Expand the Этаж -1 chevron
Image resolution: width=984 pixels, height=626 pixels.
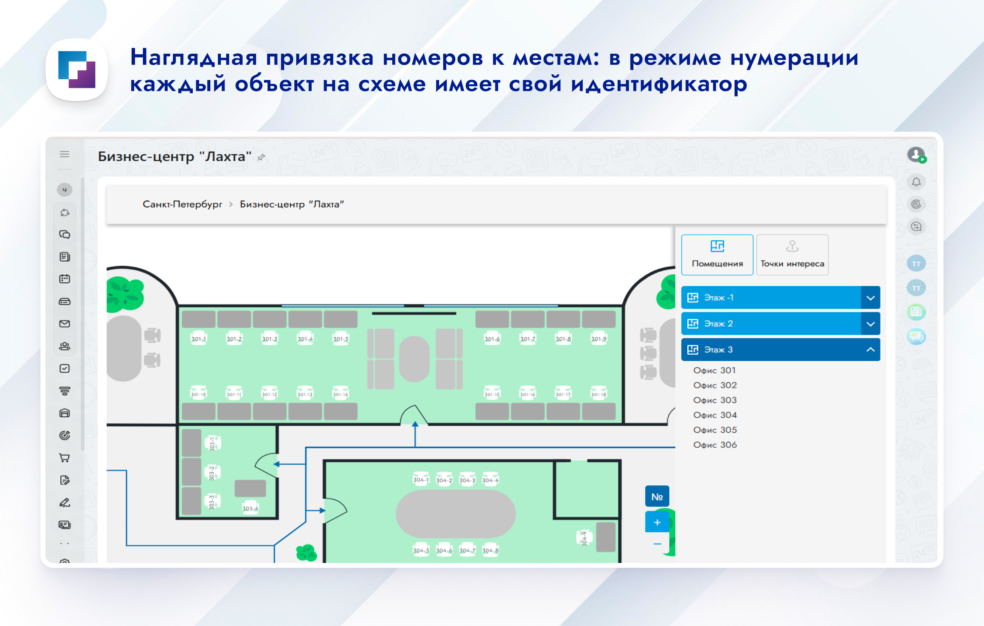870,298
